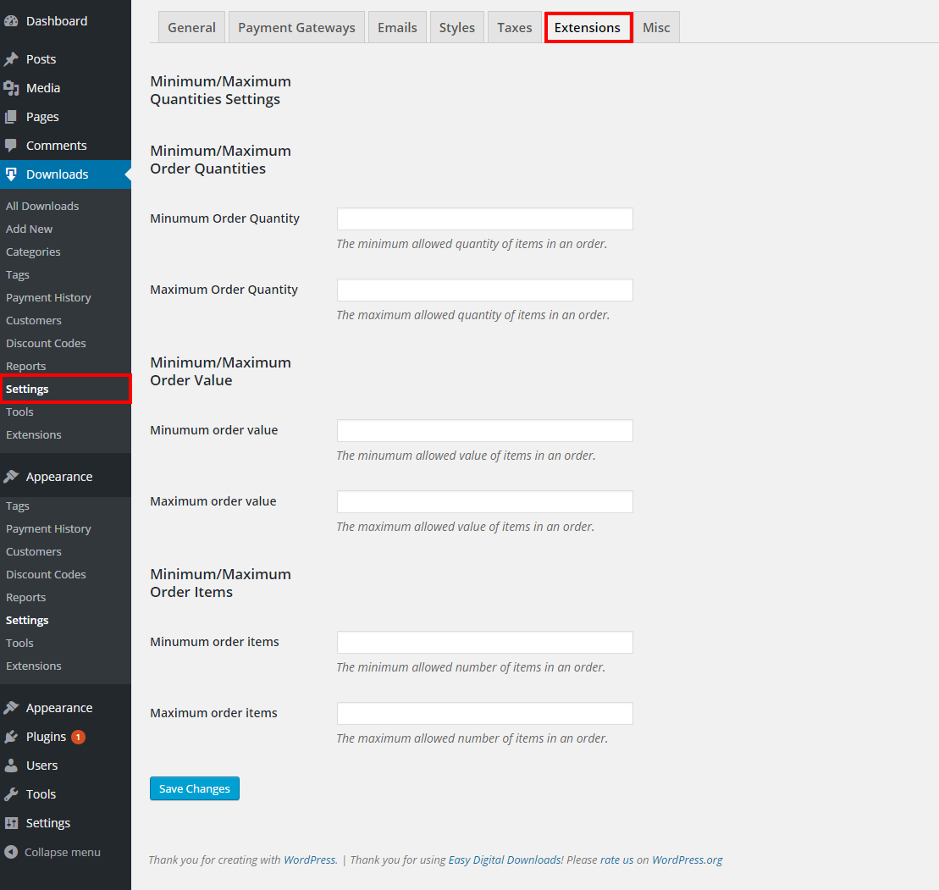Click the Media icon in sidebar
The height and width of the screenshot is (890, 939).
(x=11, y=88)
